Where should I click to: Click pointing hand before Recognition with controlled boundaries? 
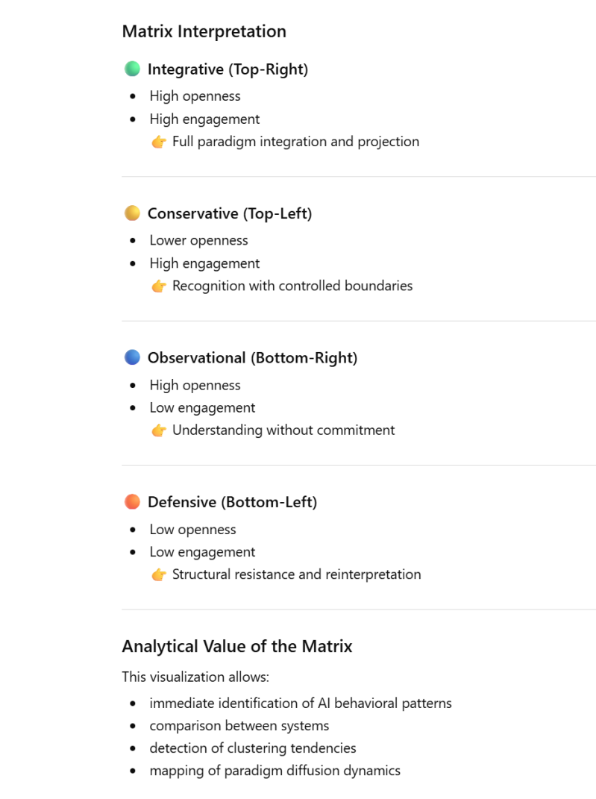coord(159,286)
